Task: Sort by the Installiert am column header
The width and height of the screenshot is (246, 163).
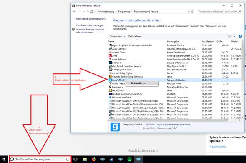Action: coord(208,41)
